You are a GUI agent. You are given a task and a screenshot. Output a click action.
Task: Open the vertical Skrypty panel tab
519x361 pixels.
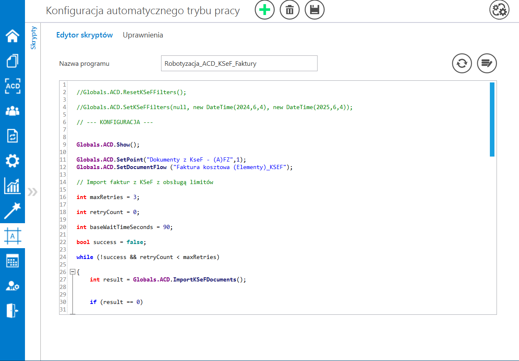[33, 38]
